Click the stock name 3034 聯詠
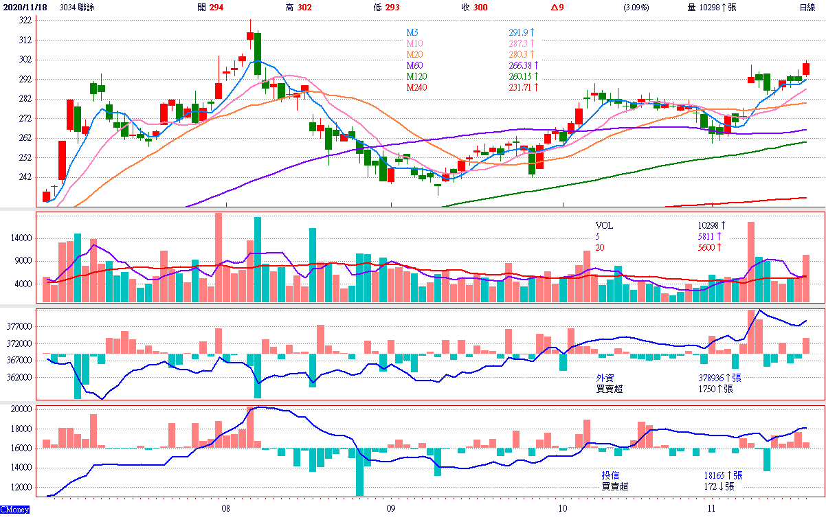Viewport: 826px width, 522px height. tap(79, 8)
